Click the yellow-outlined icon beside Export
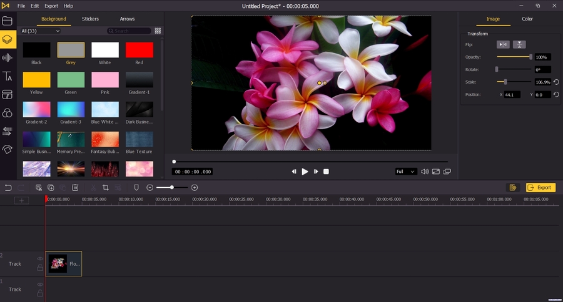This screenshot has height=302, width=563. point(513,187)
